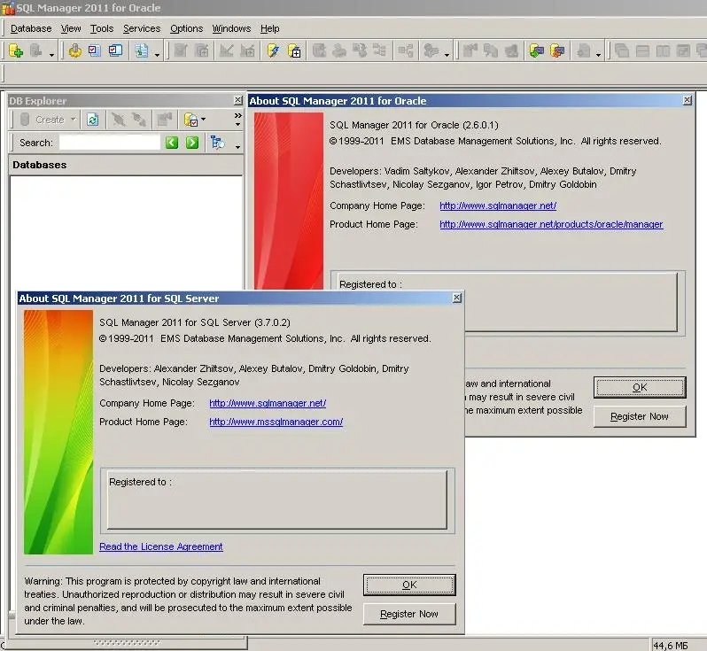Open the Help menu
This screenshot has width=707, height=651.
tap(269, 28)
